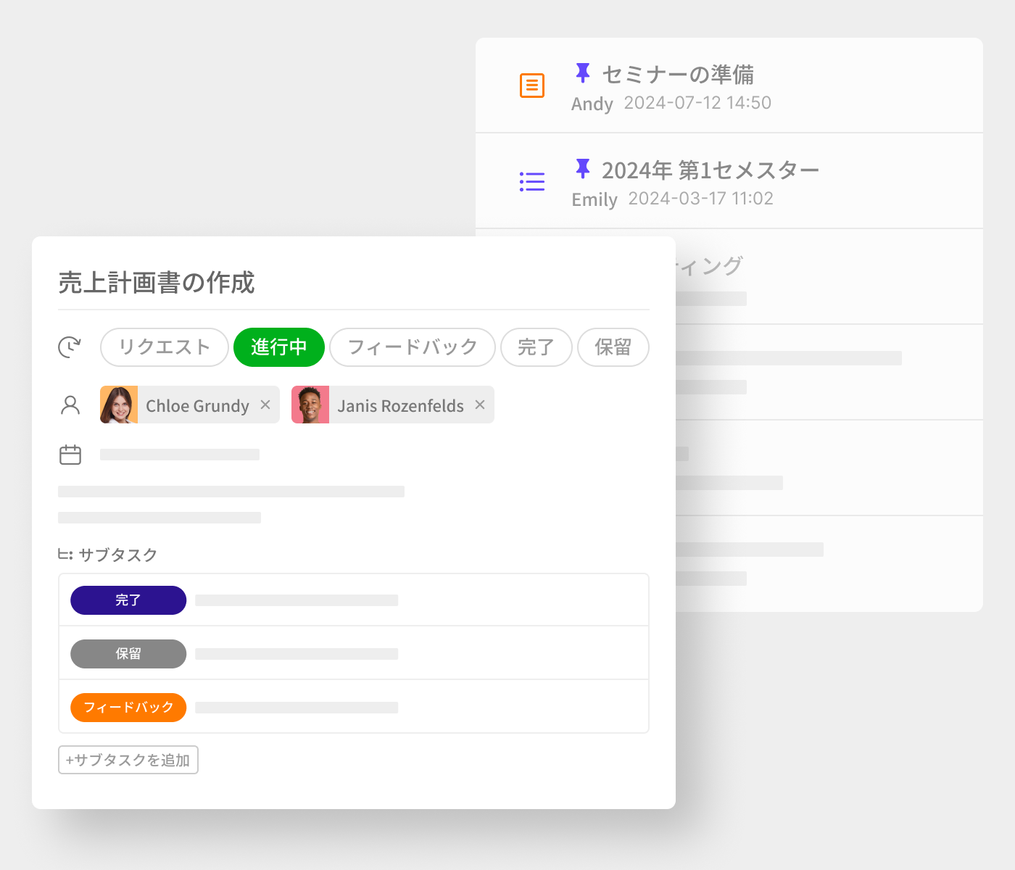
Task: Click the +サブタスクを追加 button
Action: [128, 760]
